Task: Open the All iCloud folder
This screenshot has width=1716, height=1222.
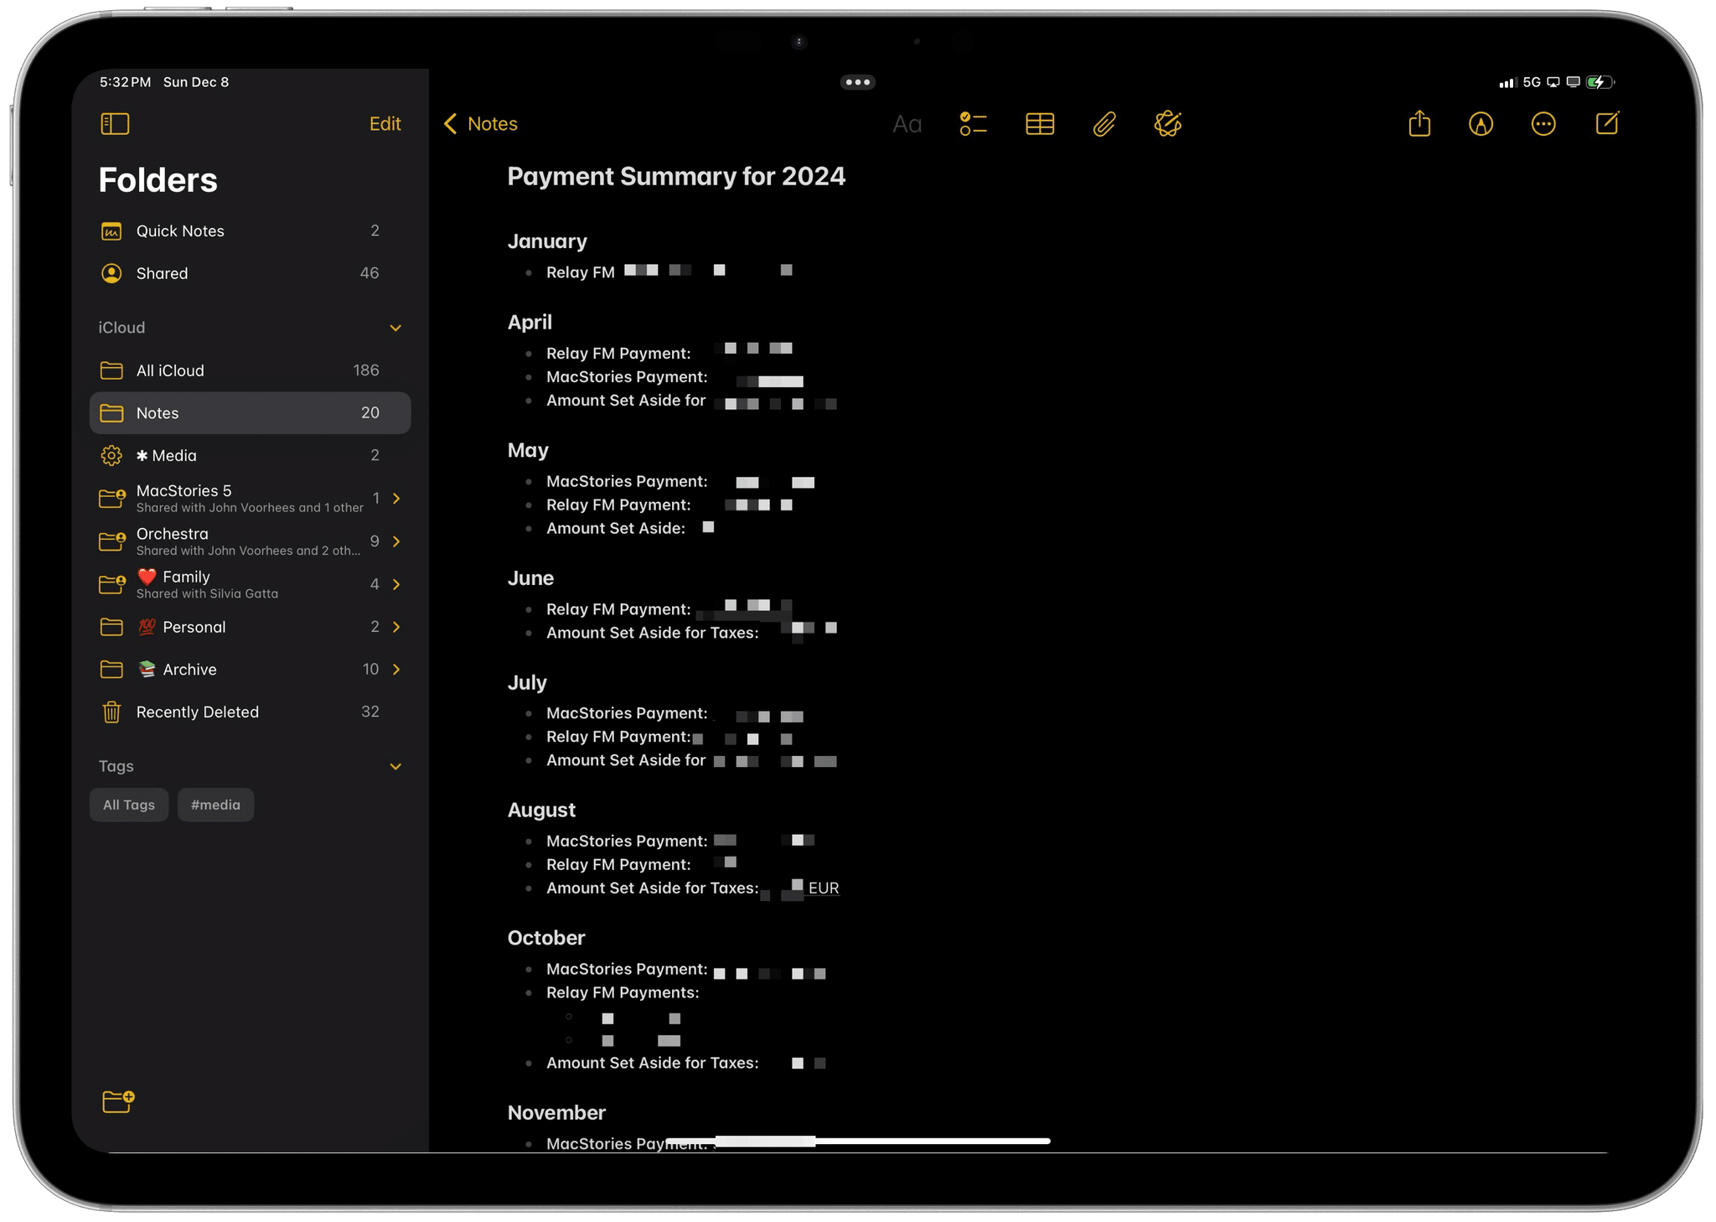Action: click(250, 370)
